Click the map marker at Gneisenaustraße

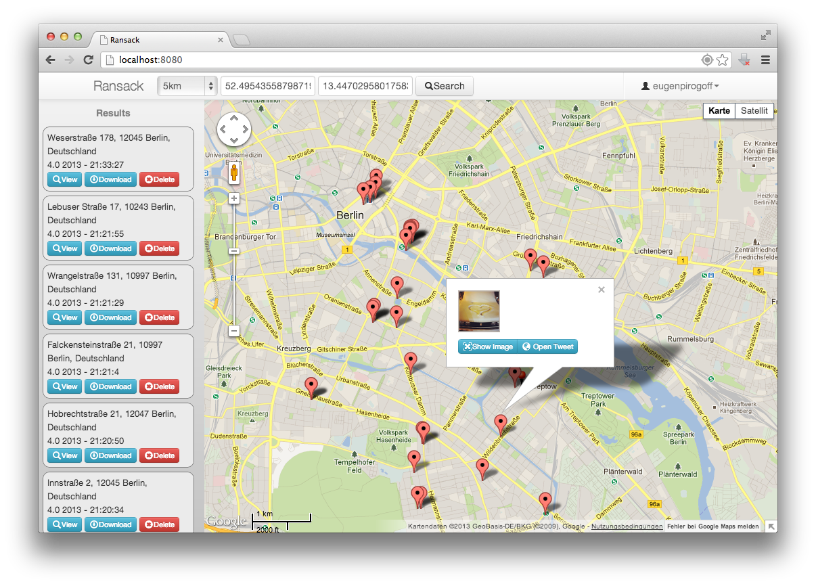coord(311,387)
